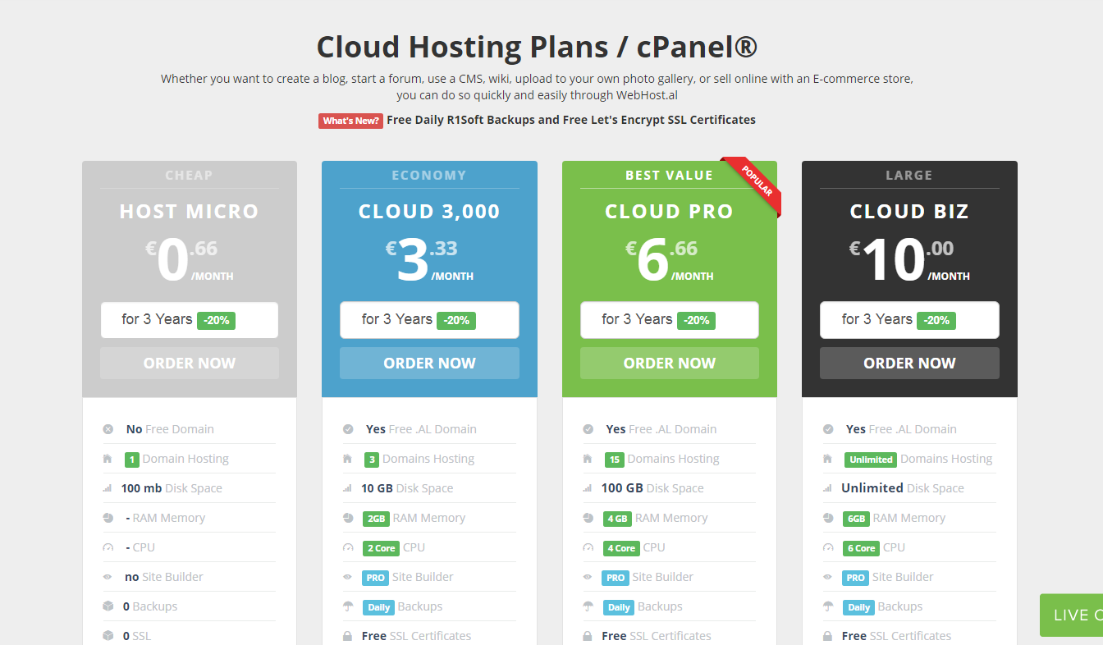Click the gauge icon beside 2 Core CPU
The image size is (1103, 645).
(348, 547)
